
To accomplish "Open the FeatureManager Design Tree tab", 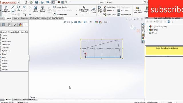I will (x=3, y=25).
